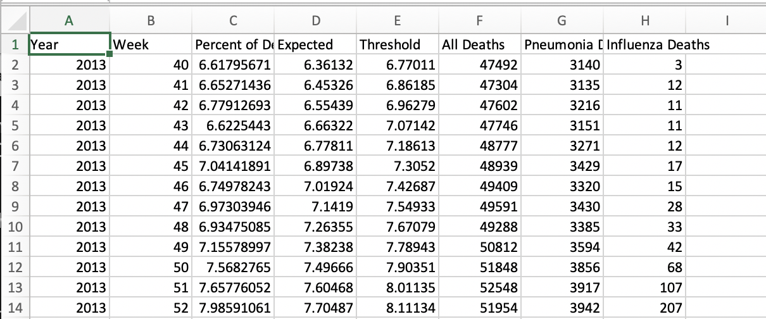This screenshot has width=766, height=319.
Task: Click cell containing 6.36132
Action: coord(315,65)
